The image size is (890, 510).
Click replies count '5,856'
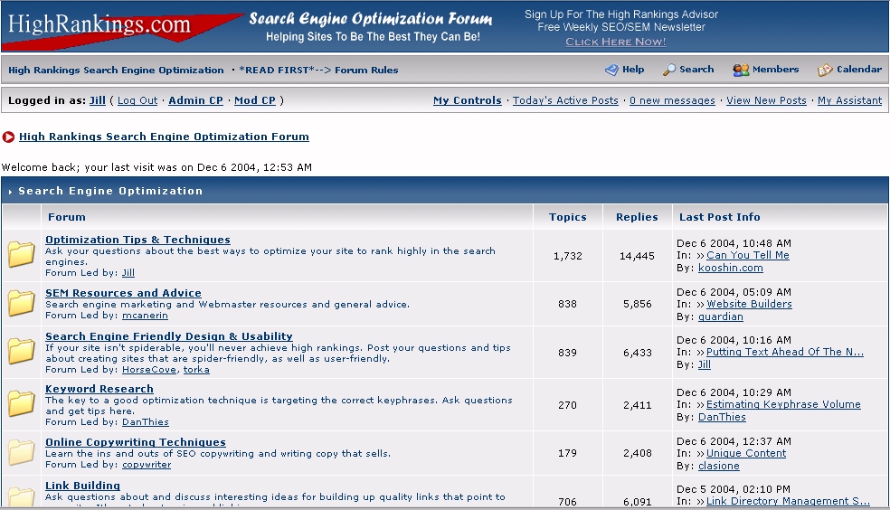638,304
